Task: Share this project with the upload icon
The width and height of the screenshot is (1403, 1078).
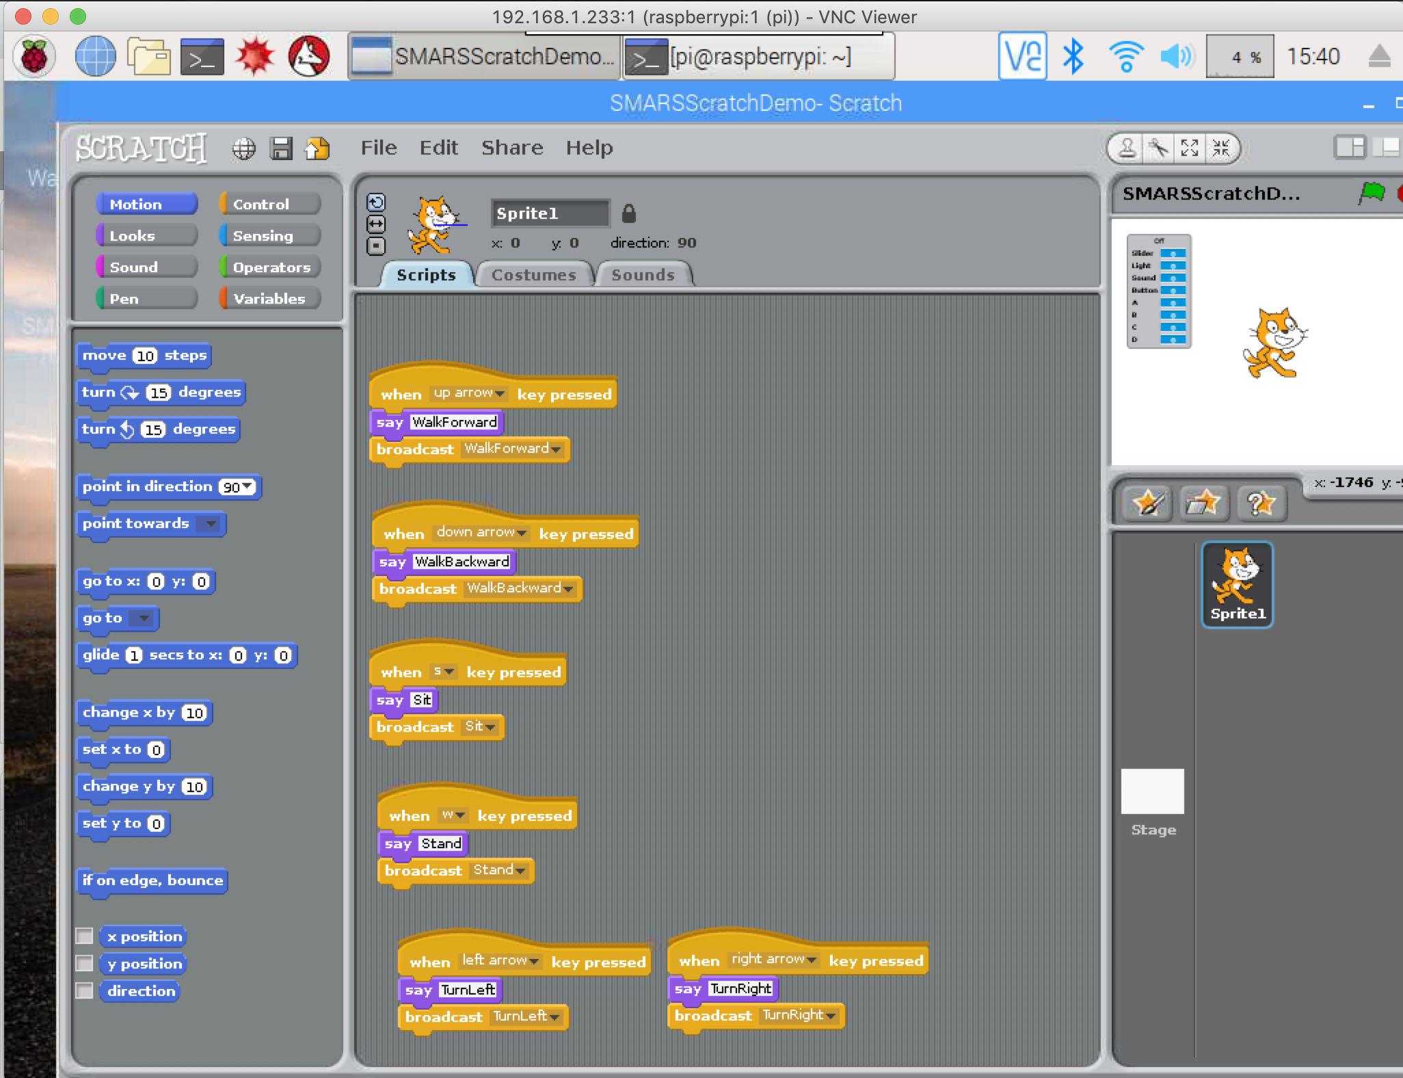Action: click(x=317, y=148)
